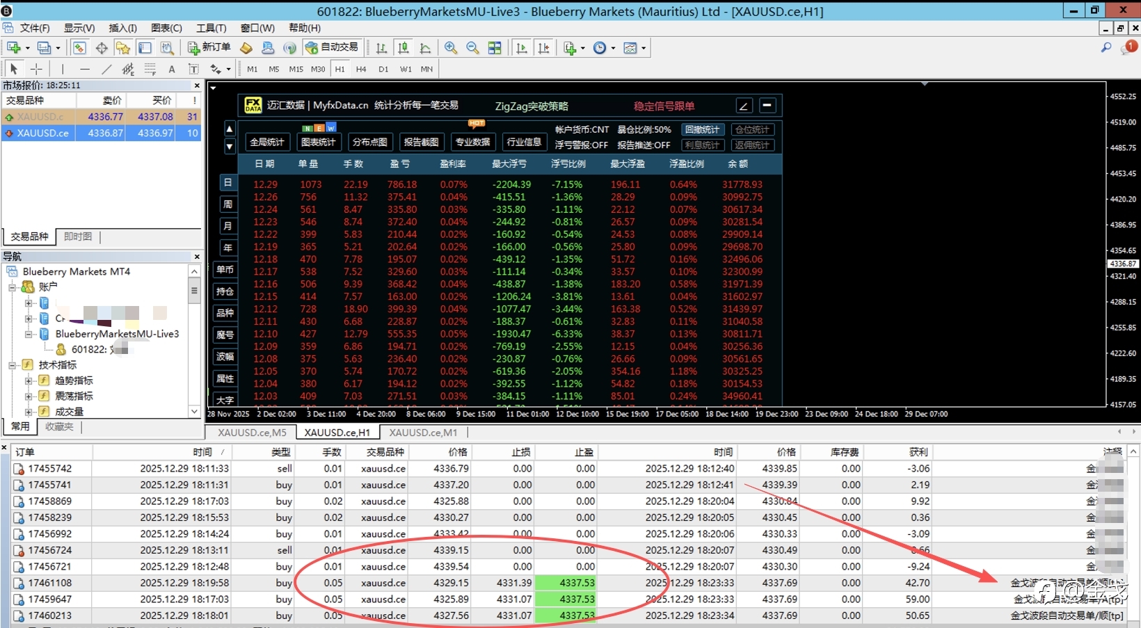Collapse the 账户 tree node
1141x628 pixels.
point(12,287)
